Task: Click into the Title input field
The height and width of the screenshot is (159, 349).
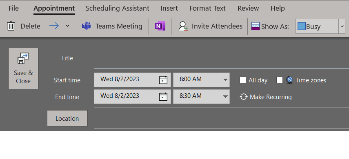Action: pos(222,58)
